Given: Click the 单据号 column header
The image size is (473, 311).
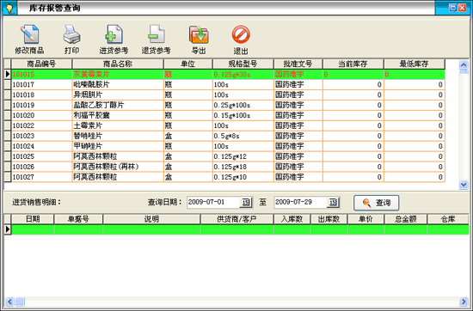Looking at the screenshot, I should coord(78,219).
